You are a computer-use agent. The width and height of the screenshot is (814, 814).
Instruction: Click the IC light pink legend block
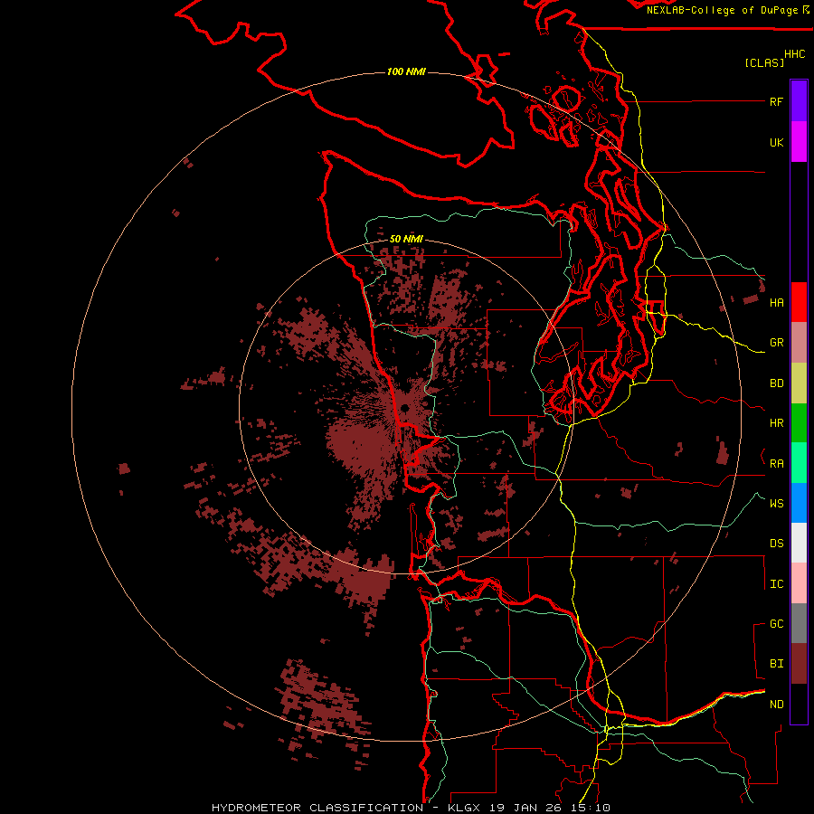(x=799, y=583)
